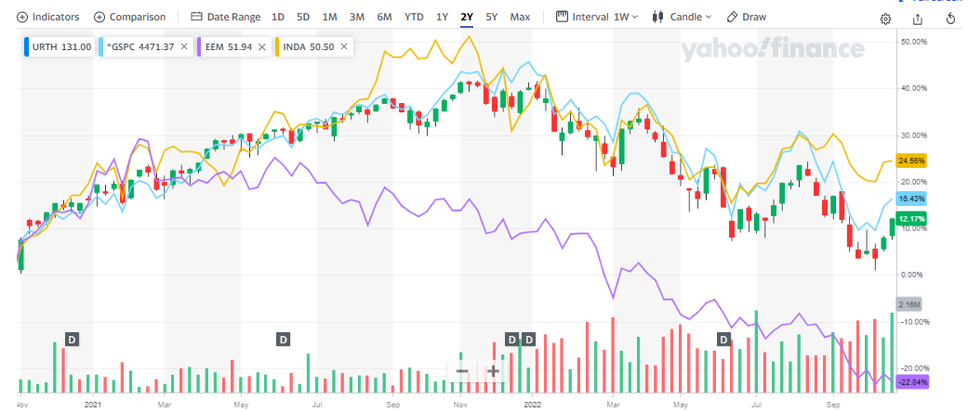Click the blue URTH color bar

(x=27, y=46)
